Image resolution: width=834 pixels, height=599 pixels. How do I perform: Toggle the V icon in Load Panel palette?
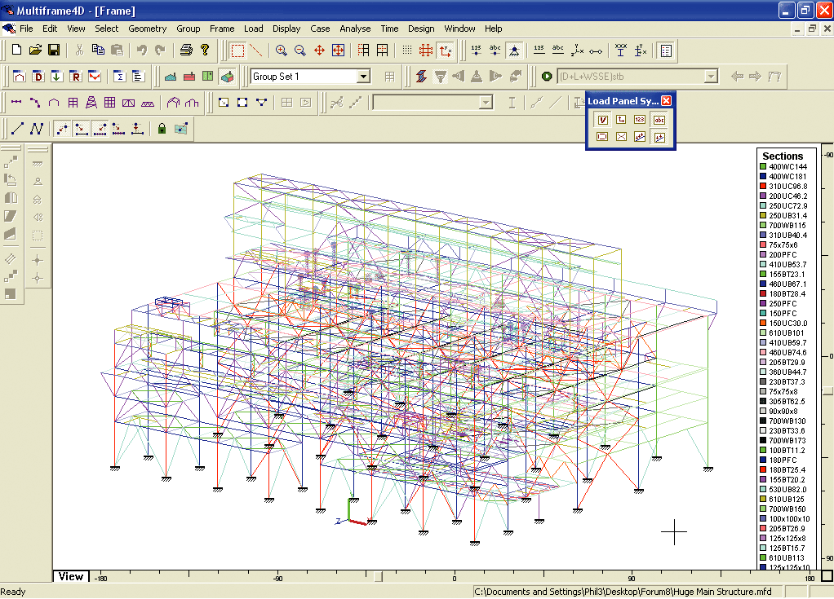pyautogui.click(x=603, y=120)
